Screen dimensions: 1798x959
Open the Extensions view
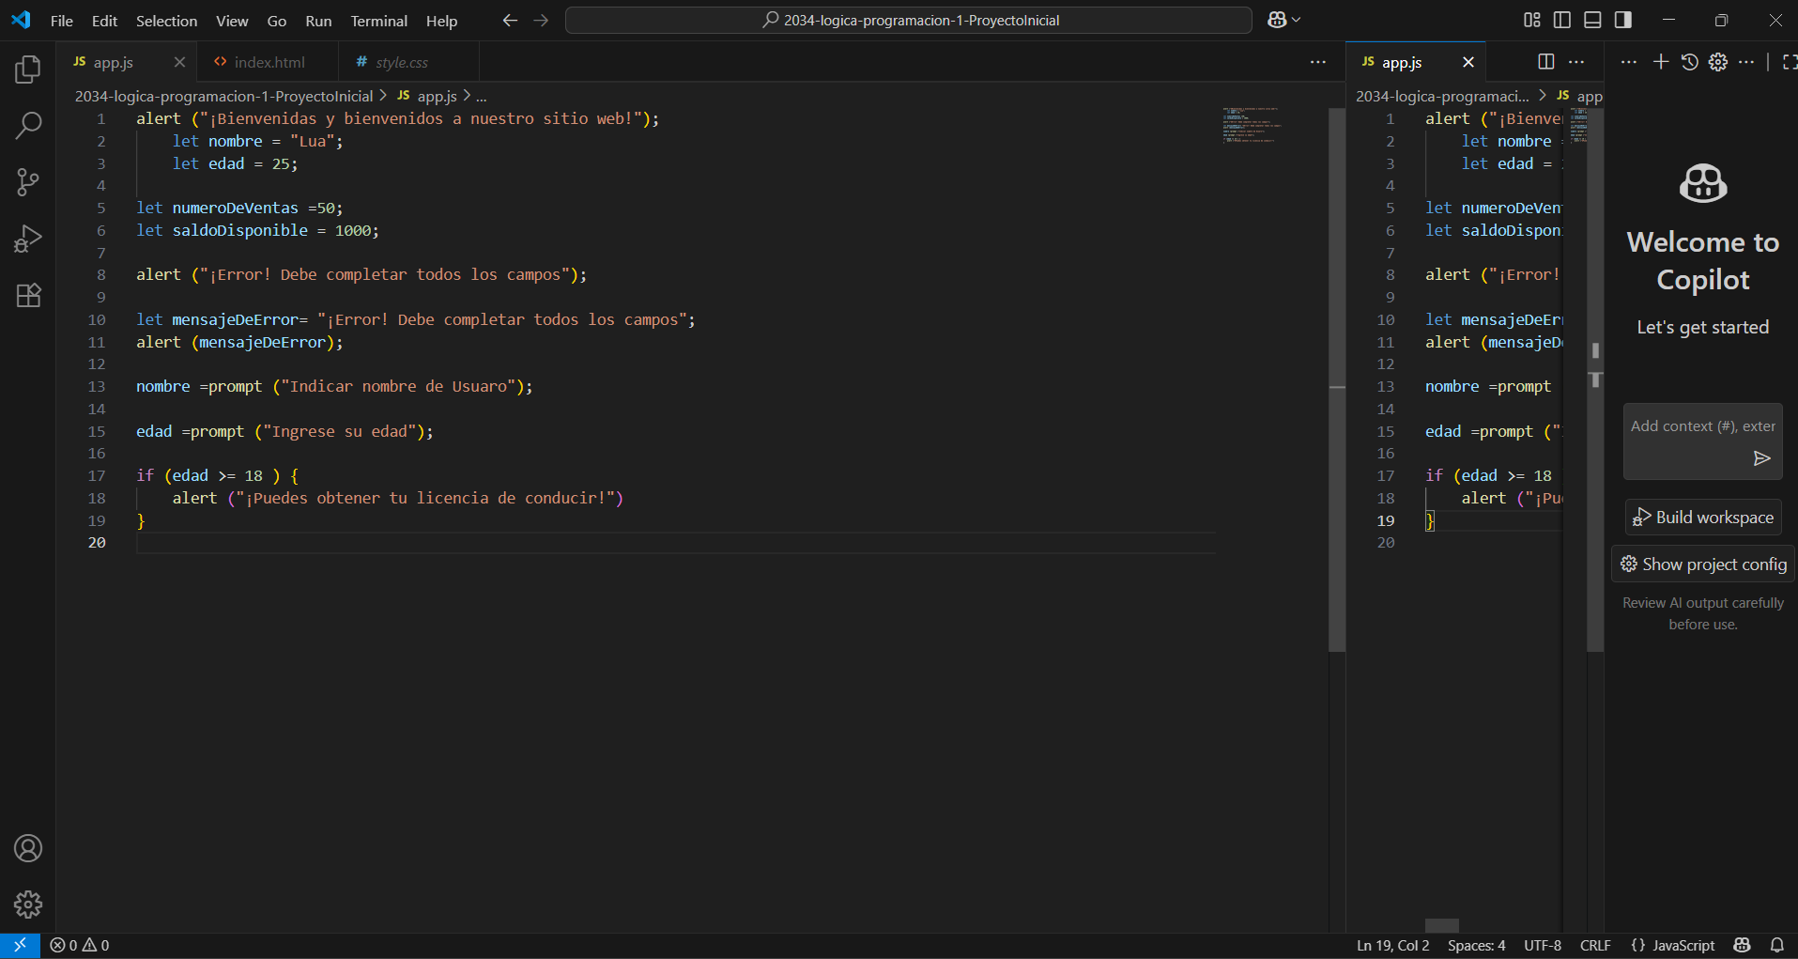click(28, 295)
